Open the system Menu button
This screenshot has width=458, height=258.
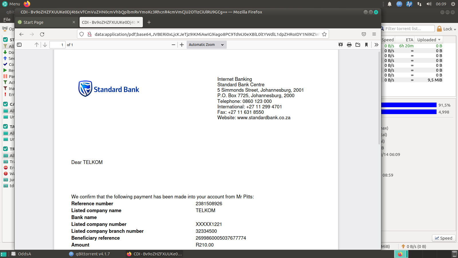[11, 4]
